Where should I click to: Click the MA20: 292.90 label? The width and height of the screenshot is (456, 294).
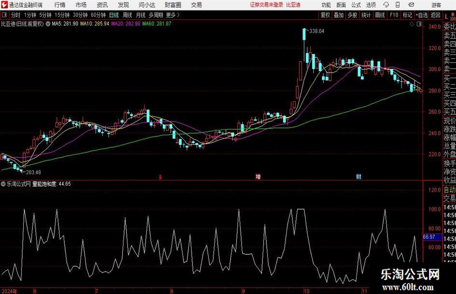pos(125,24)
